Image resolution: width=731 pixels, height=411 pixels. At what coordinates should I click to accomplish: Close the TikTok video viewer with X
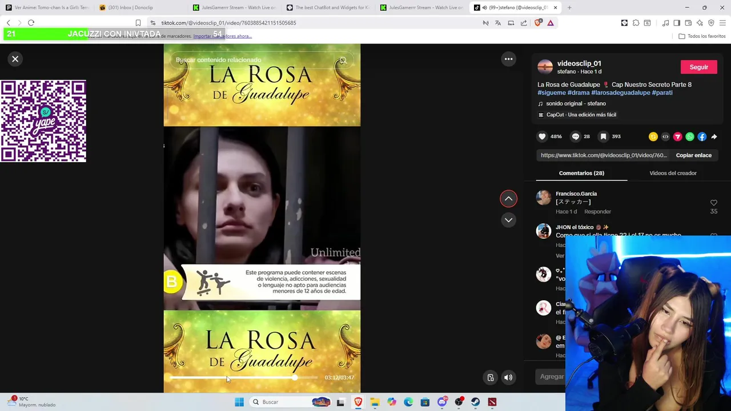coord(15,59)
